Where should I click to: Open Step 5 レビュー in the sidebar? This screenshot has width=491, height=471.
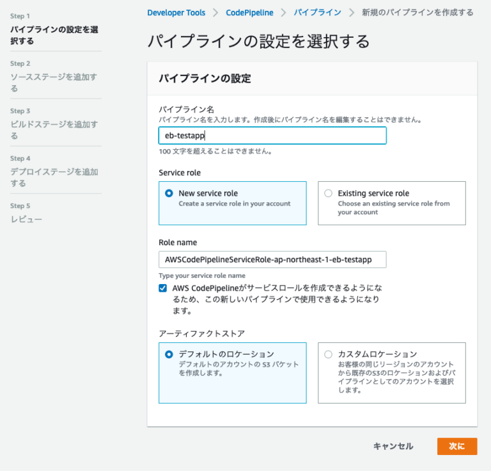tap(26, 220)
